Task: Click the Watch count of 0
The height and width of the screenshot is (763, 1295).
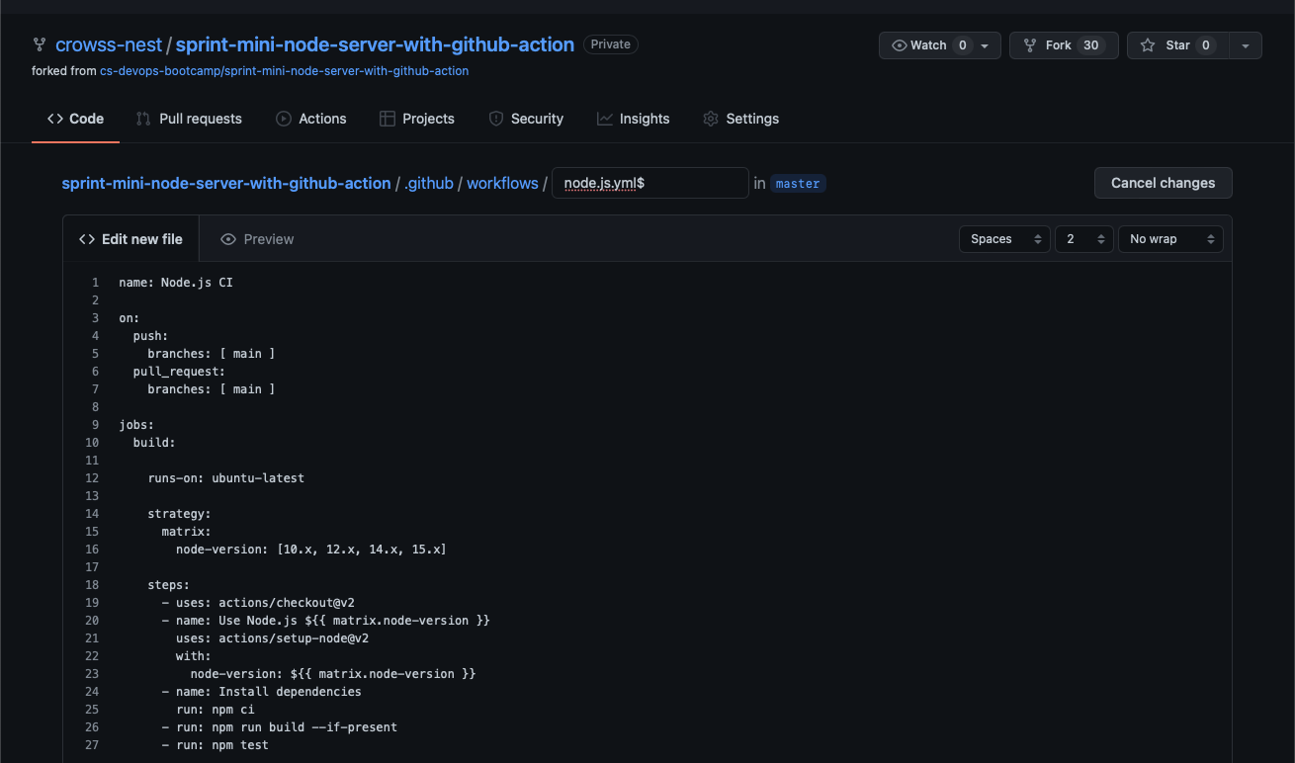Action: [962, 45]
